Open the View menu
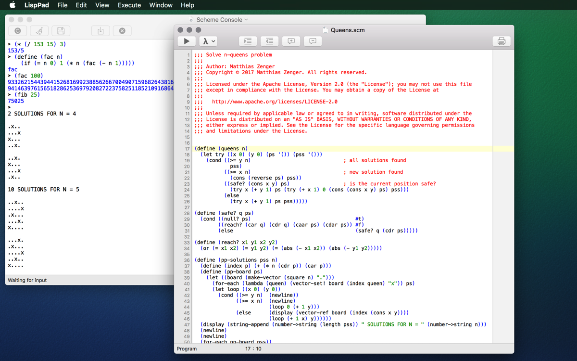The image size is (577, 361). (102, 5)
